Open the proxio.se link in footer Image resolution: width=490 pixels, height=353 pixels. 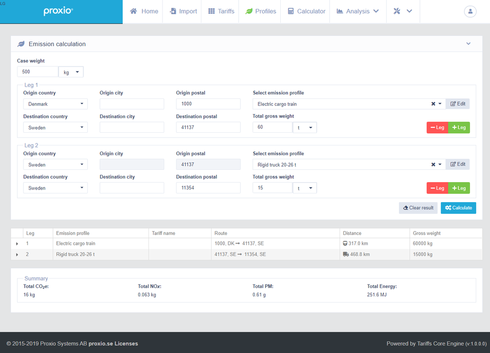click(x=100, y=344)
